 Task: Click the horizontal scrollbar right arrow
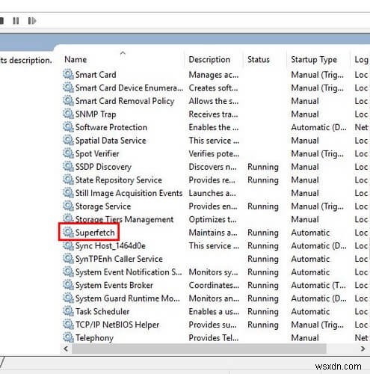(363, 349)
